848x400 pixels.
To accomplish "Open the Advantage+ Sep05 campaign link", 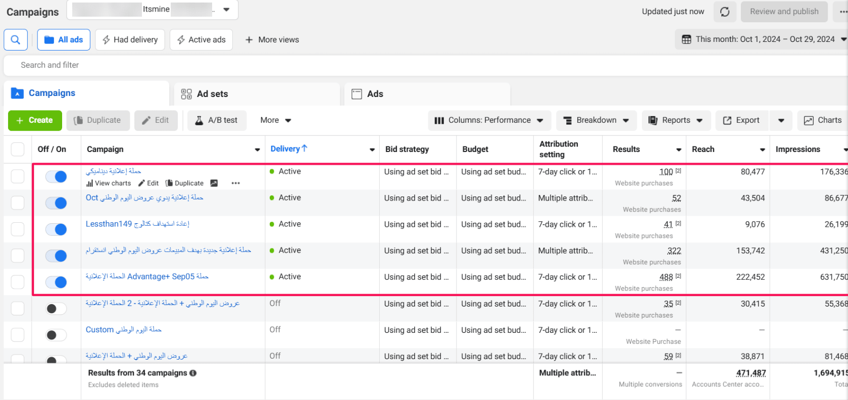I will 147,276.
